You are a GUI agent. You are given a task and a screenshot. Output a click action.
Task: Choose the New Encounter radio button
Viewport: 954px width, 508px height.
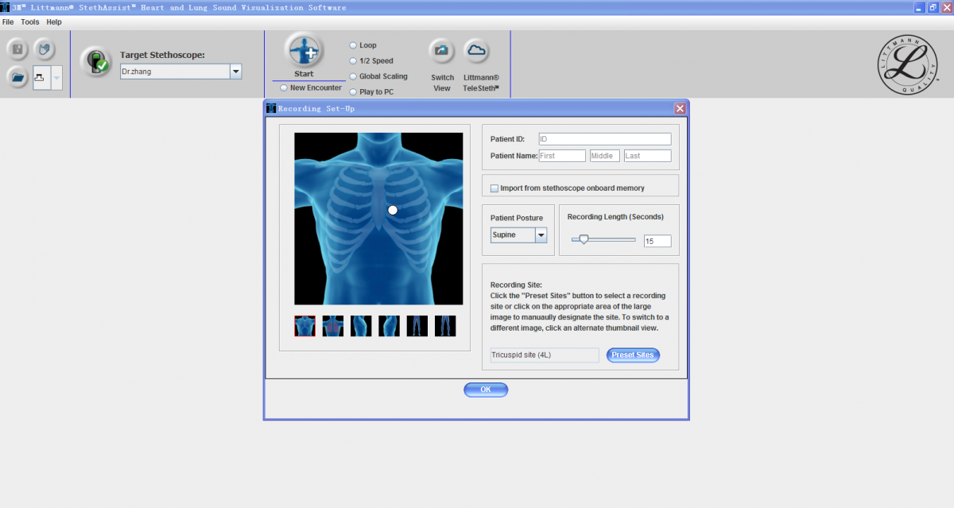point(284,87)
